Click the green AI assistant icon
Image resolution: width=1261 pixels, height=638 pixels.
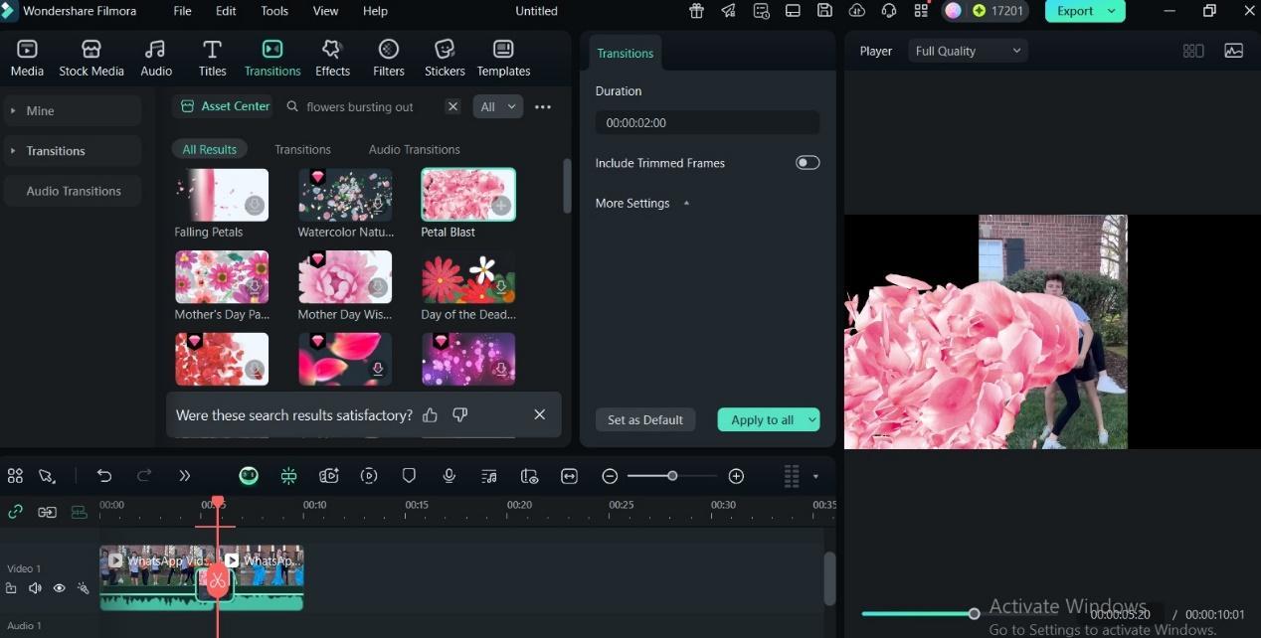click(x=249, y=476)
